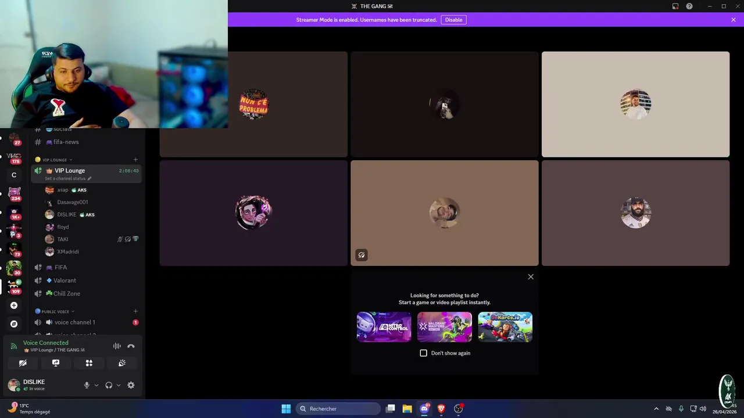Open the Windows Start menu
Image resolution: width=744 pixels, height=418 pixels.
click(x=286, y=409)
